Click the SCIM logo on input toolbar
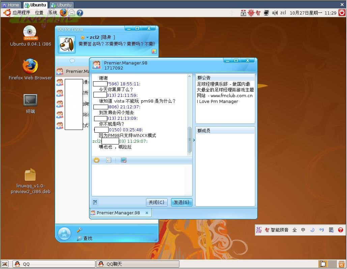The height and width of the screenshot is (269, 347). pyautogui.click(x=259, y=230)
